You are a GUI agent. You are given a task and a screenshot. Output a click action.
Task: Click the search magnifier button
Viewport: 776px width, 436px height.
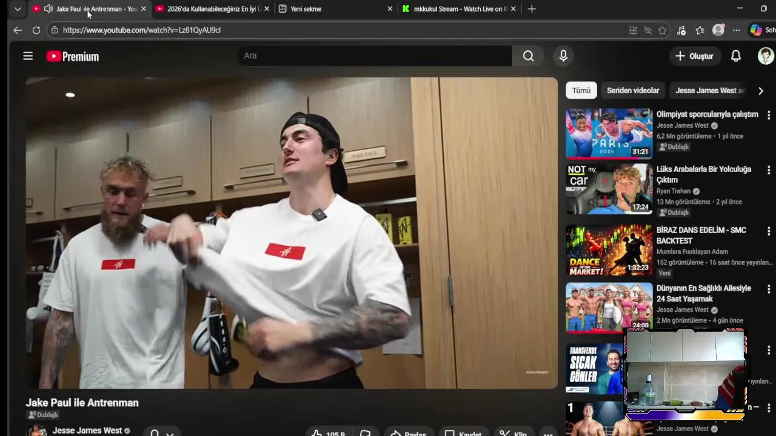529,56
